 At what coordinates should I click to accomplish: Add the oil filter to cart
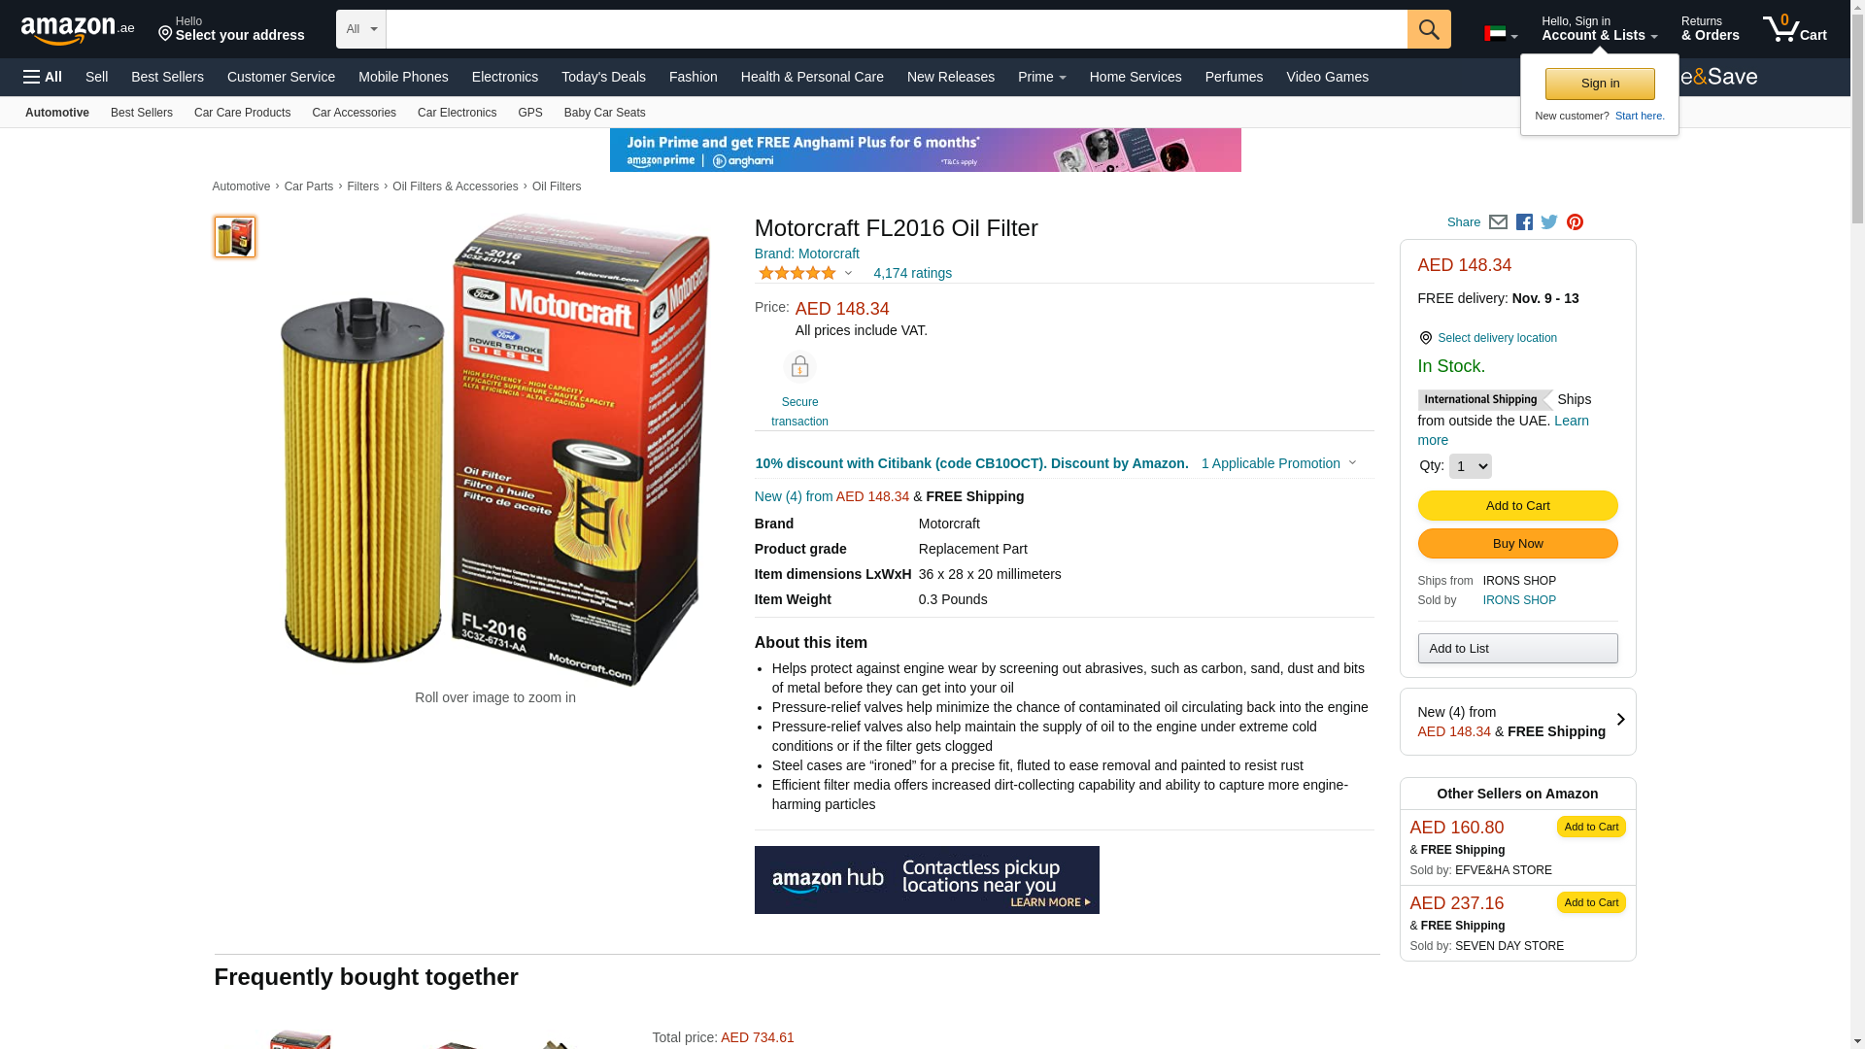coord(1517,505)
